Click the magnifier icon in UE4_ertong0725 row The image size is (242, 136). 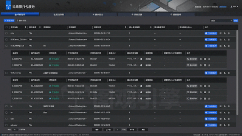click(x=225, y=46)
